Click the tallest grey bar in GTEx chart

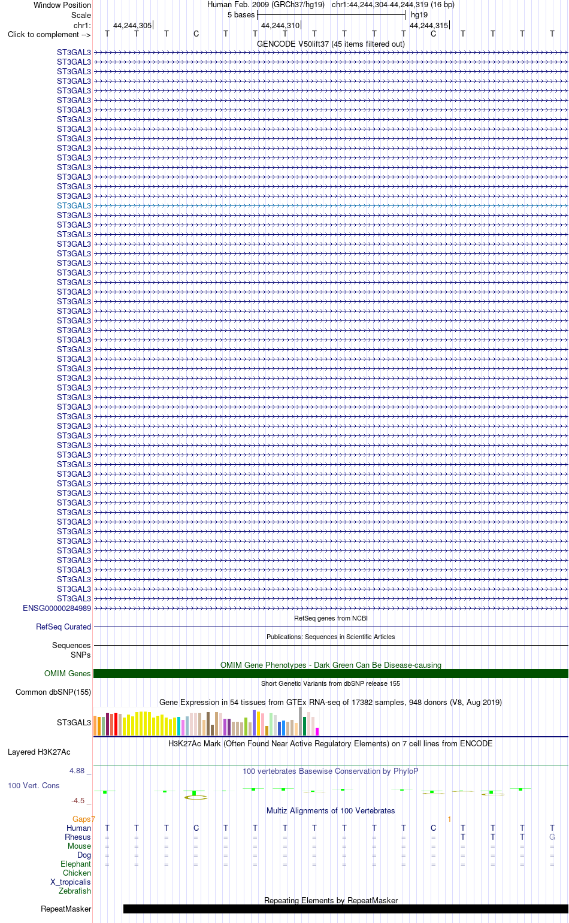301,721
